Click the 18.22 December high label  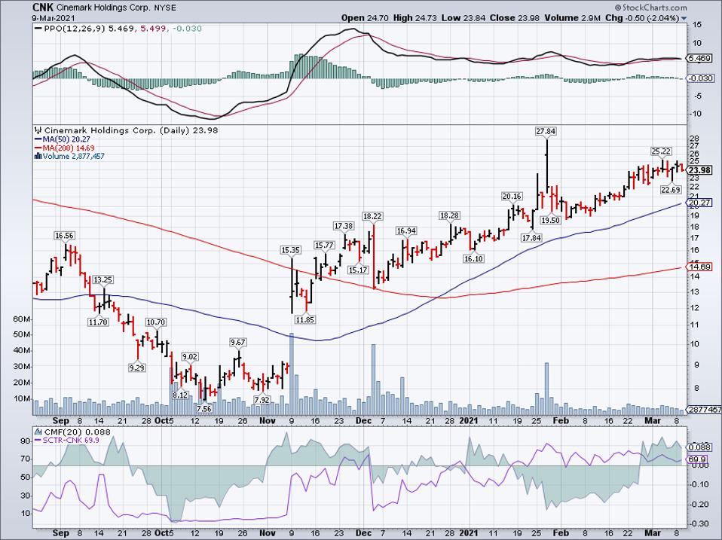[372, 216]
